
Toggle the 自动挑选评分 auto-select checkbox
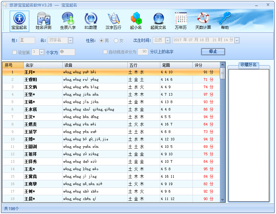[105, 52]
